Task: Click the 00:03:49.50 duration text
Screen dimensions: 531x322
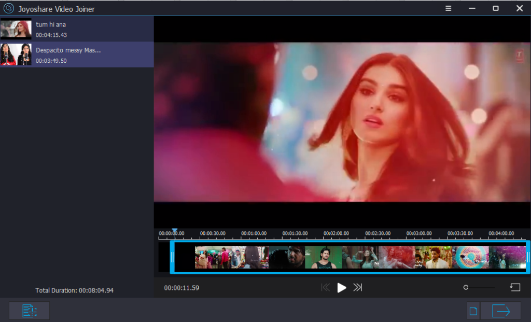Action: [51, 61]
